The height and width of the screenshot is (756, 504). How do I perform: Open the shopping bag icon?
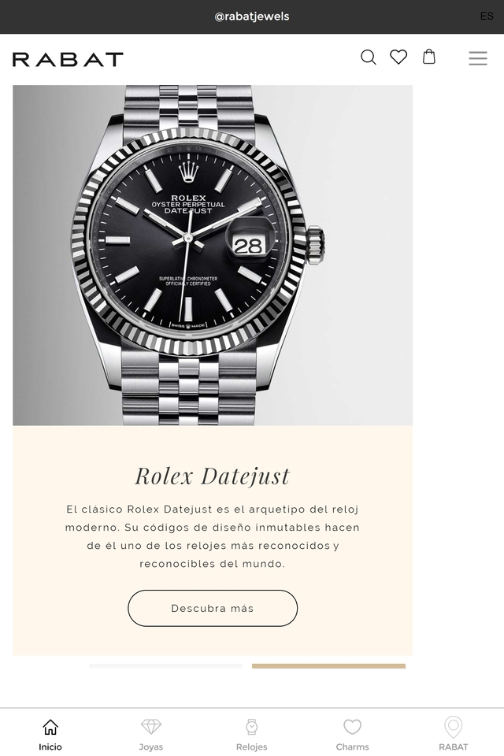[x=428, y=57]
